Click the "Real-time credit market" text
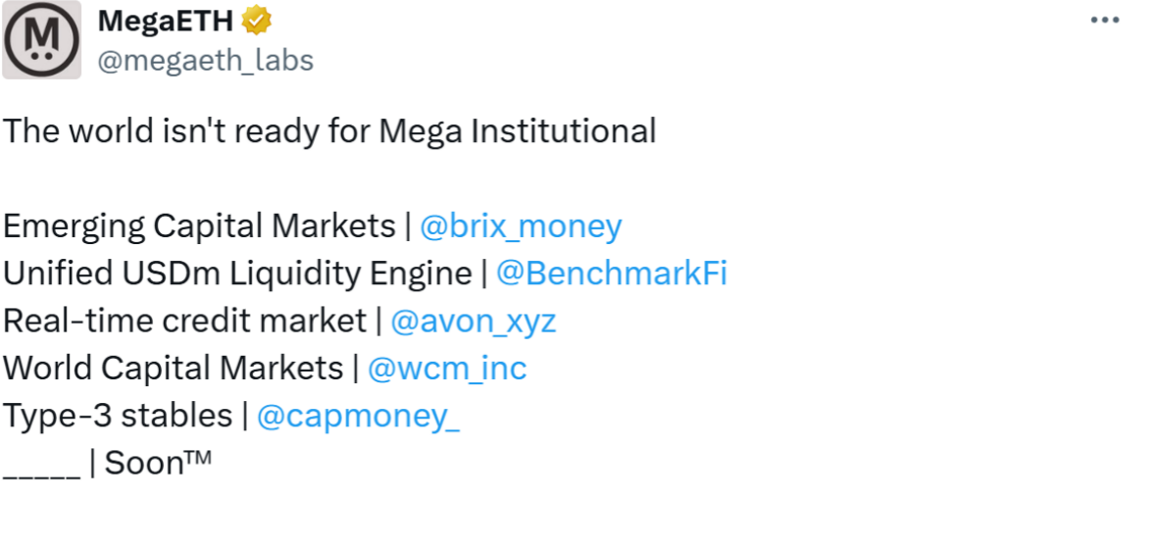 184,321
